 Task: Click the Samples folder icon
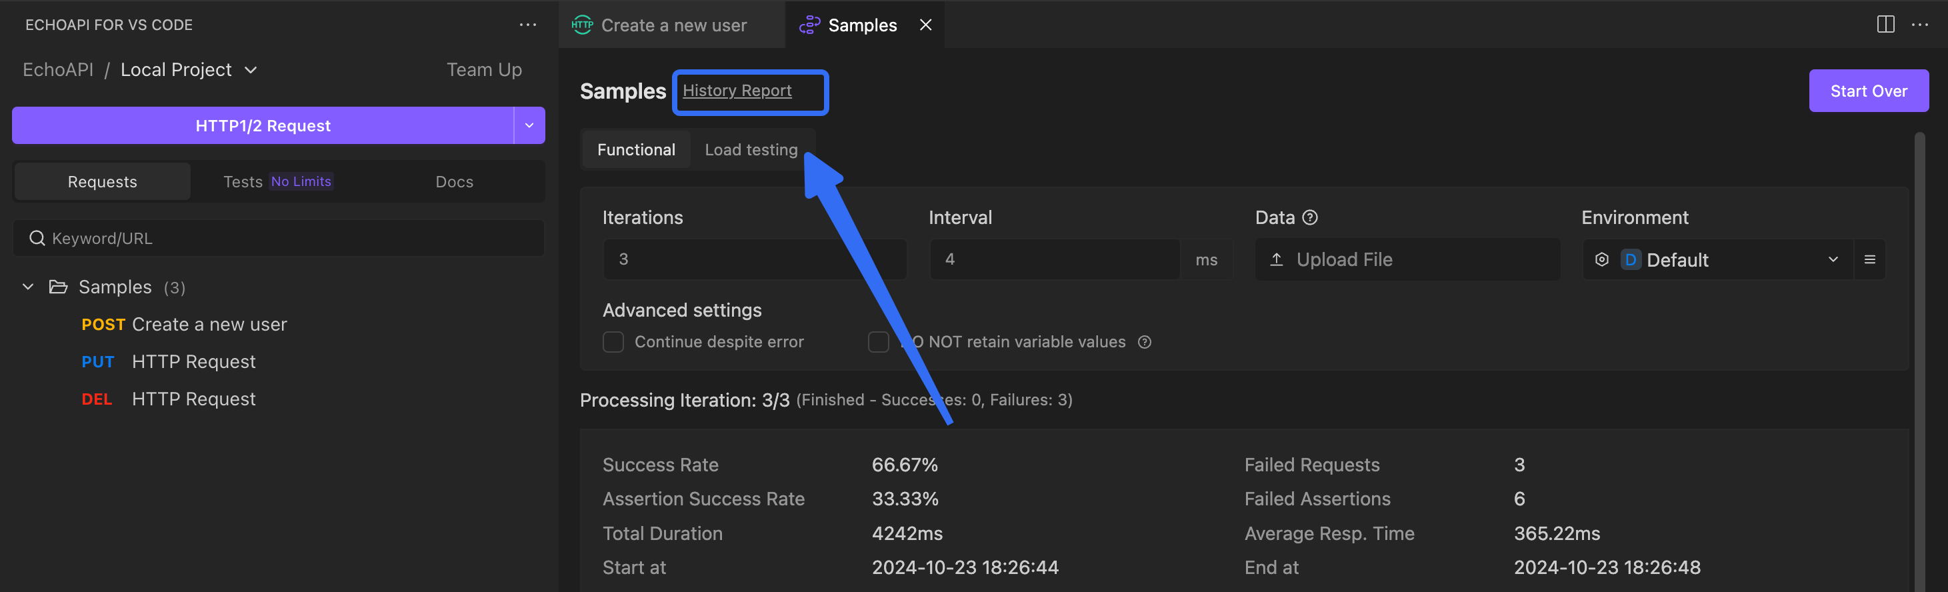[x=58, y=287]
